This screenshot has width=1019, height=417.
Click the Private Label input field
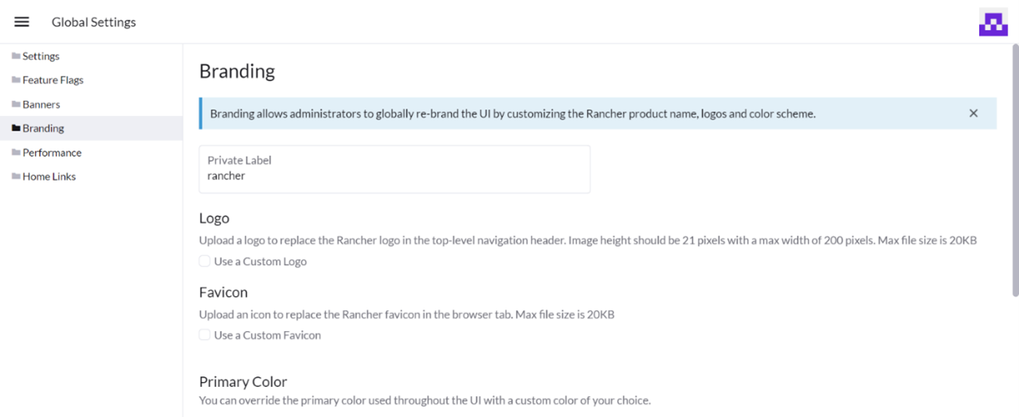pyautogui.click(x=394, y=176)
